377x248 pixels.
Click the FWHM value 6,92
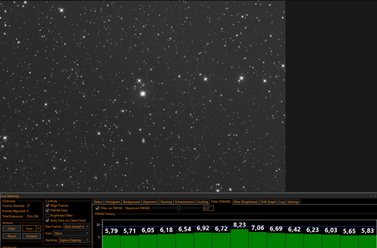(203, 228)
